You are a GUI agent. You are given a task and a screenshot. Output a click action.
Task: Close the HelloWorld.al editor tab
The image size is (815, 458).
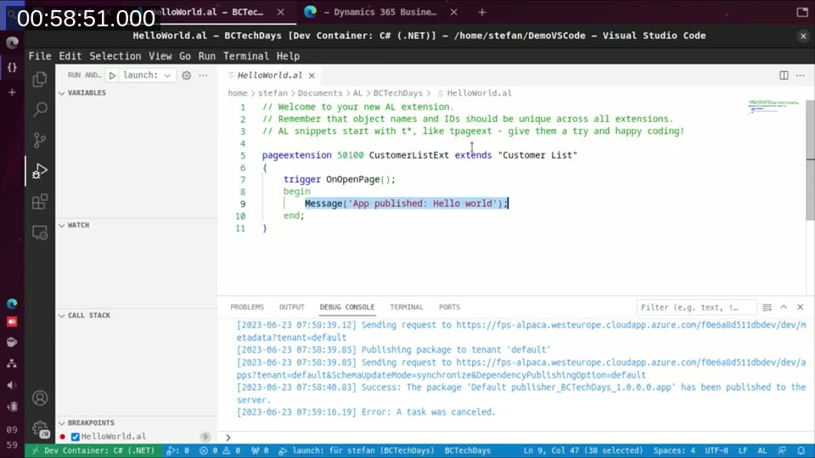coord(312,75)
